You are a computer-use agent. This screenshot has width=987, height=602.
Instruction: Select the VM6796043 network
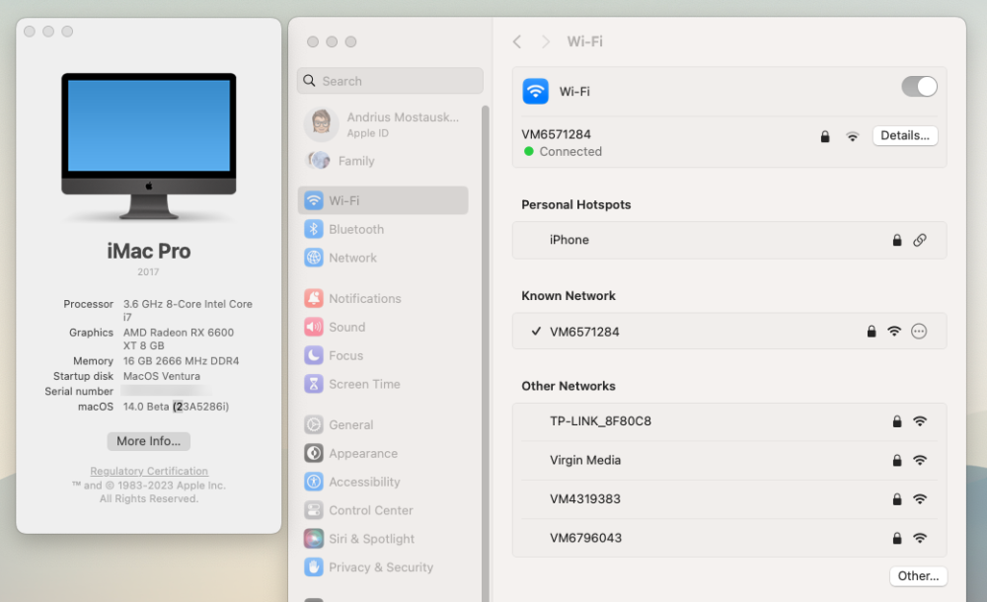point(729,539)
